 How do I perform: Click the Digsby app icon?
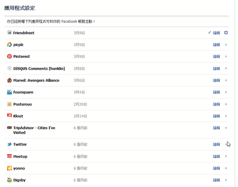pos(10,180)
